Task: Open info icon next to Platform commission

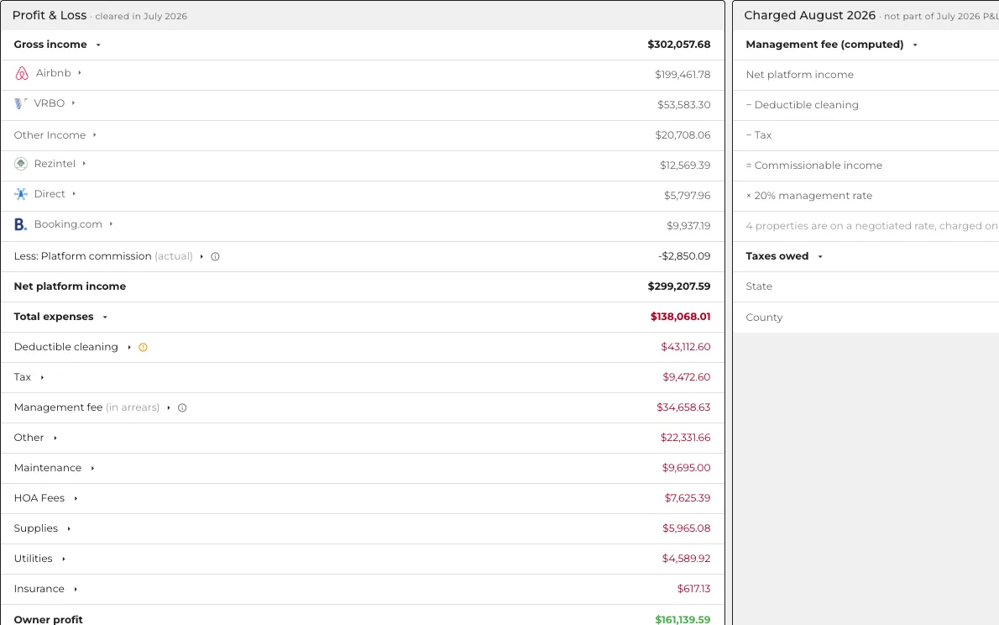Action: [x=216, y=256]
